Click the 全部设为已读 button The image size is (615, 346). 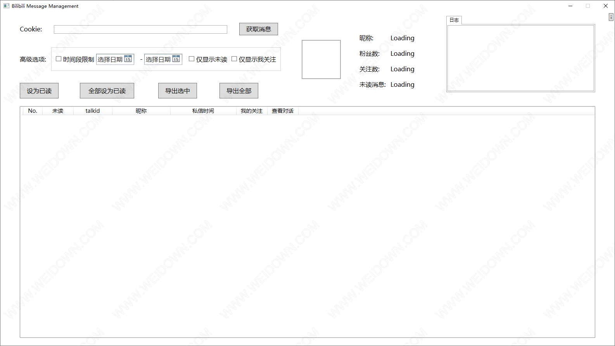point(107,91)
